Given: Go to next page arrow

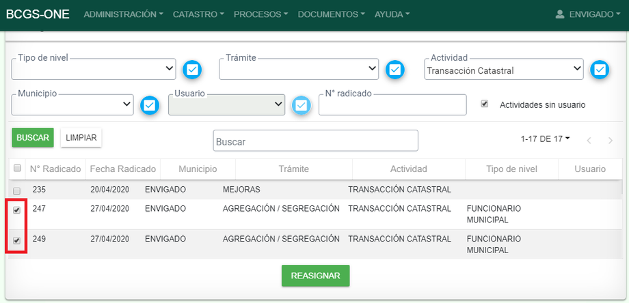Looking at the screenshot, I should click(610, 140).
